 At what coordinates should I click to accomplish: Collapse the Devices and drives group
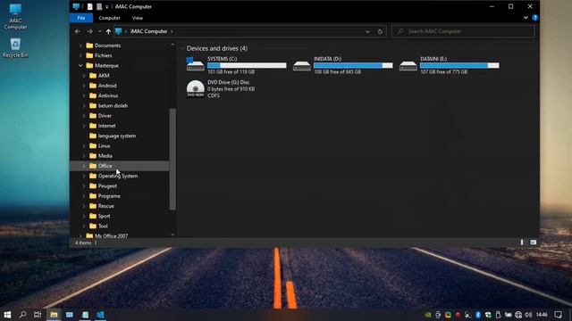182,48
